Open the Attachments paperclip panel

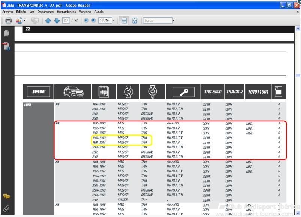pyautogui.click(x=6, y=208)
